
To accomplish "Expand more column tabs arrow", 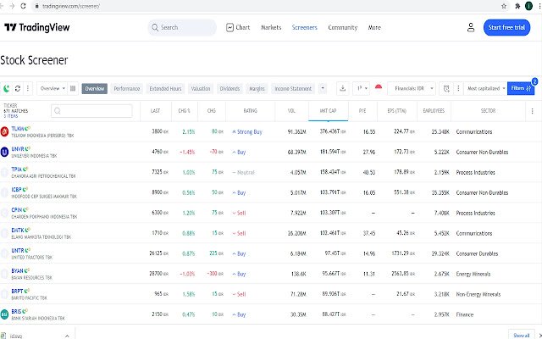I will tap(323, 88).
